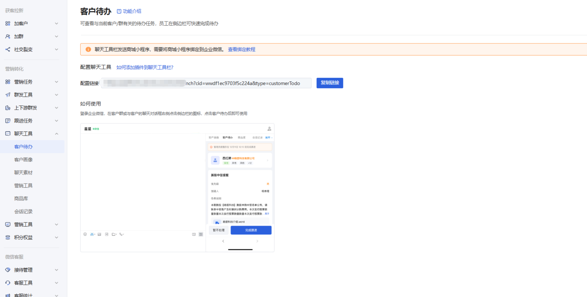This screenshot has height=297, width=587.
Task: Open the 查看绑定教程 link
Action: (x=242, y=49)
